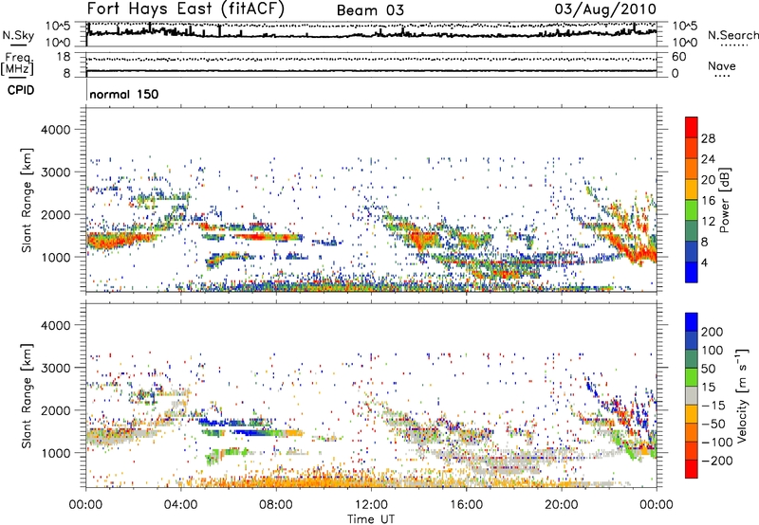The image size is (759, 525).
Task: Click the frequency trace line
Action: coord(371,71)
